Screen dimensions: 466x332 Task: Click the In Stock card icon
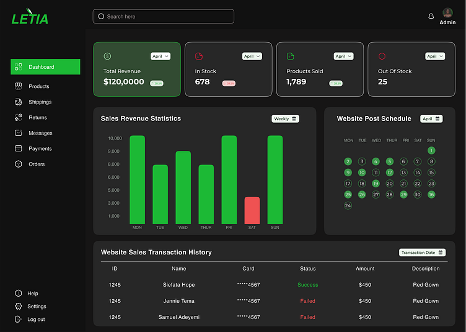199,56
